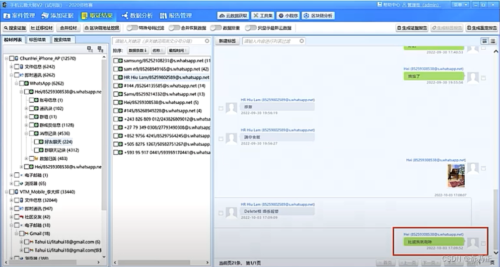Collapse WhatsApp (6262) node
Viewport: 500px width, 267px height.
click(17, 83)
